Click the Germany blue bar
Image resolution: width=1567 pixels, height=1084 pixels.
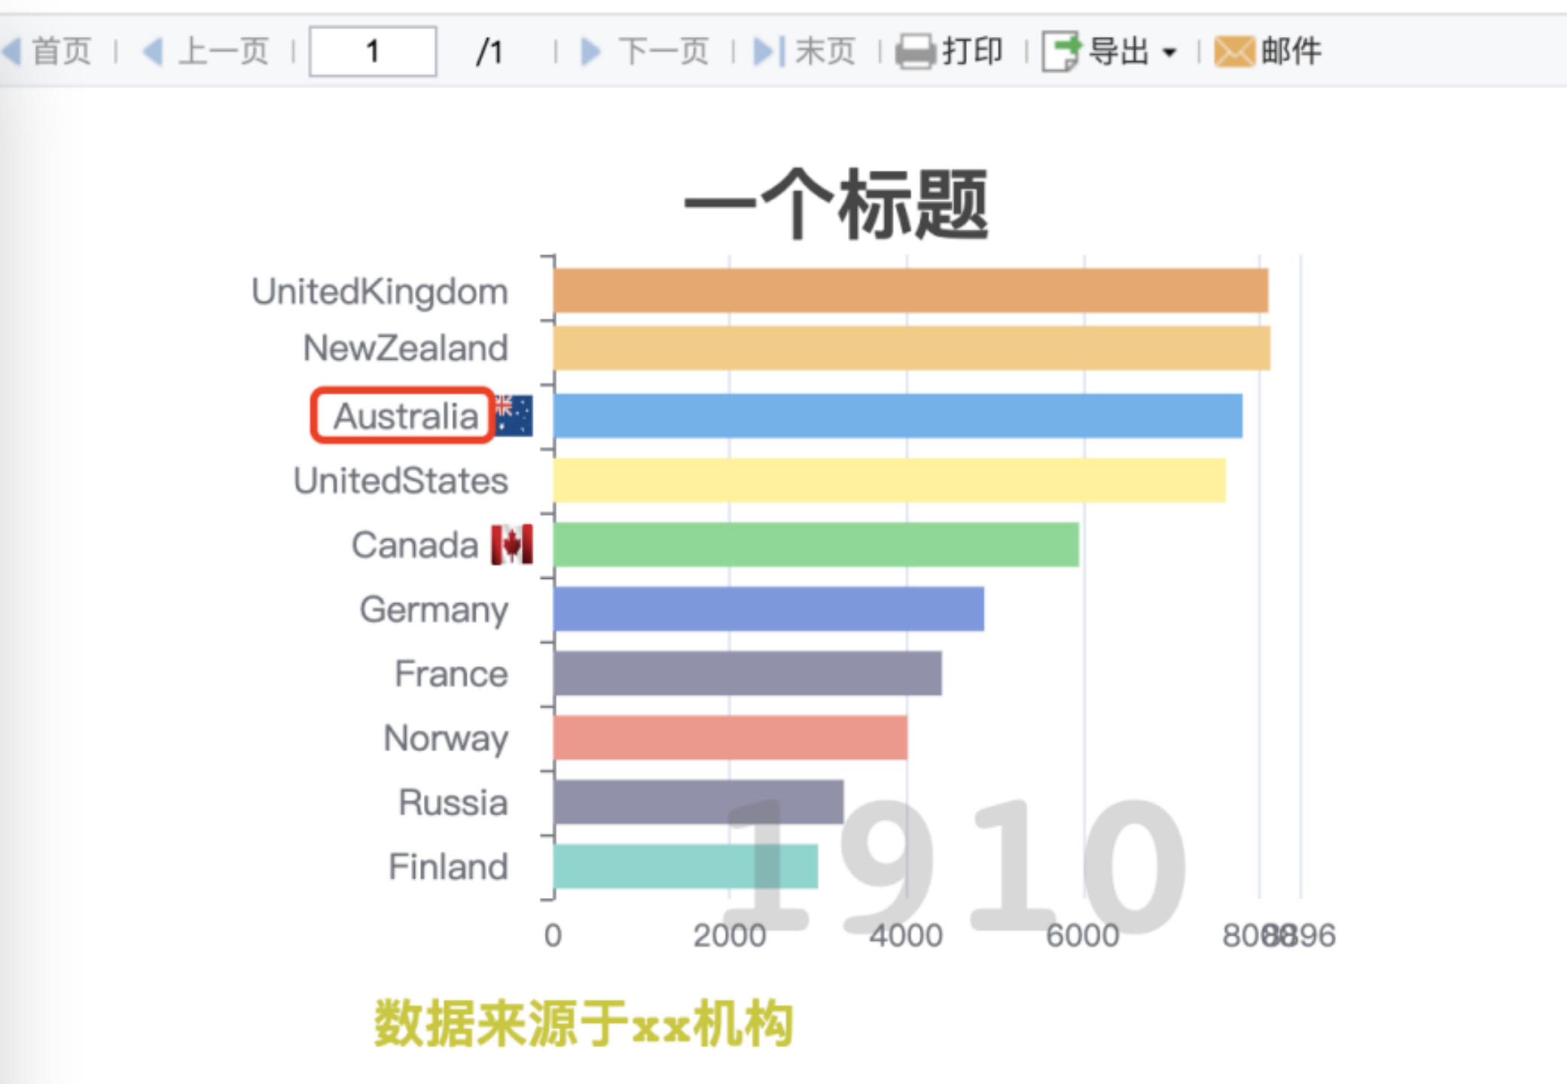coord(768,609)
